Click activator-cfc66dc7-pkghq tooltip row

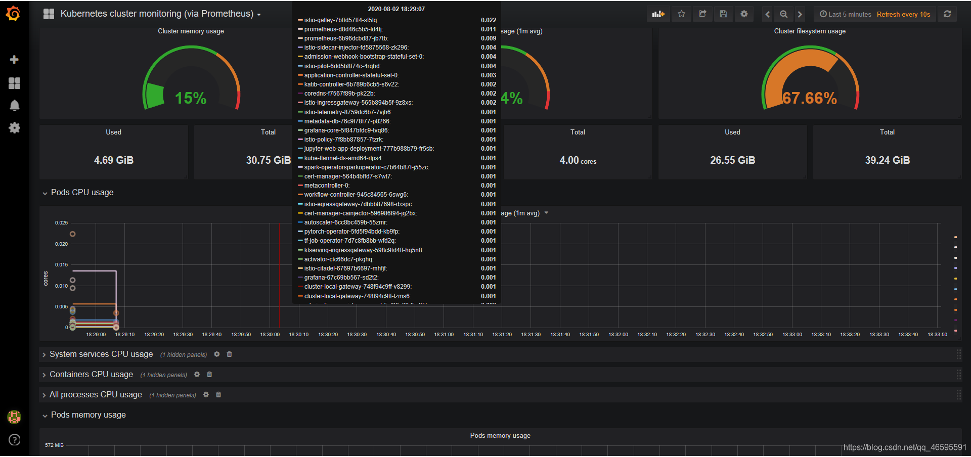pos(396,259)
